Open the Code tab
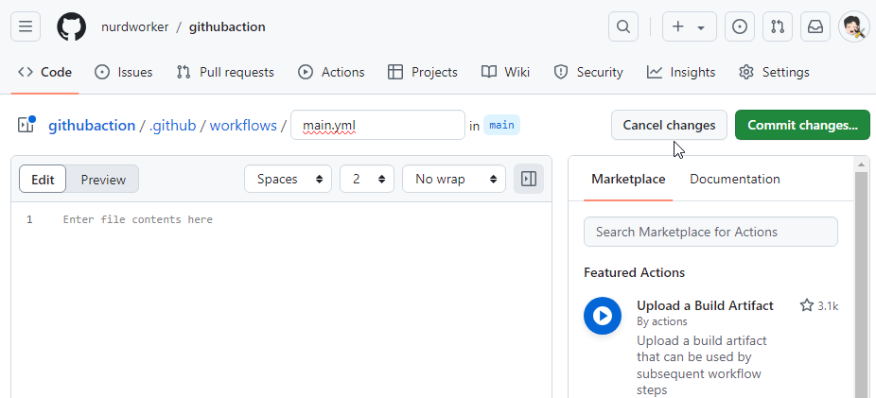The image size is (876, 398). [x=44, y=72]
